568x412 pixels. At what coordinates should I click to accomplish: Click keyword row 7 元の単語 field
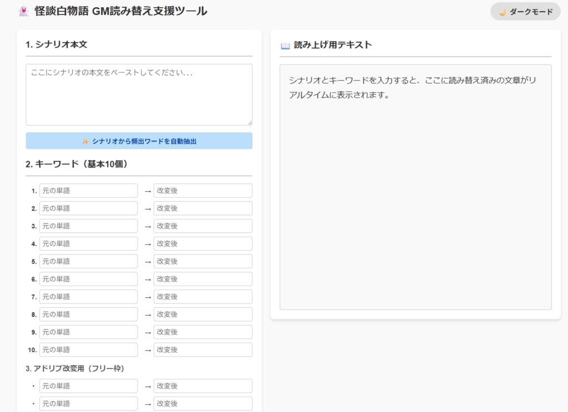[x=89, y=297]
